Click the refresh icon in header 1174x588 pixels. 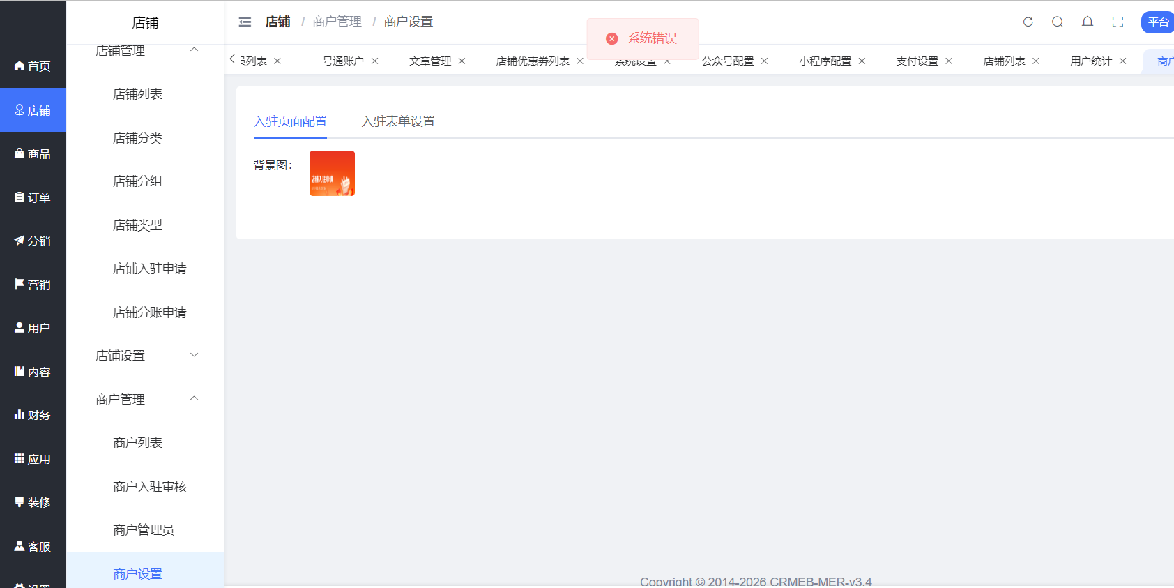coord(1028,22)
